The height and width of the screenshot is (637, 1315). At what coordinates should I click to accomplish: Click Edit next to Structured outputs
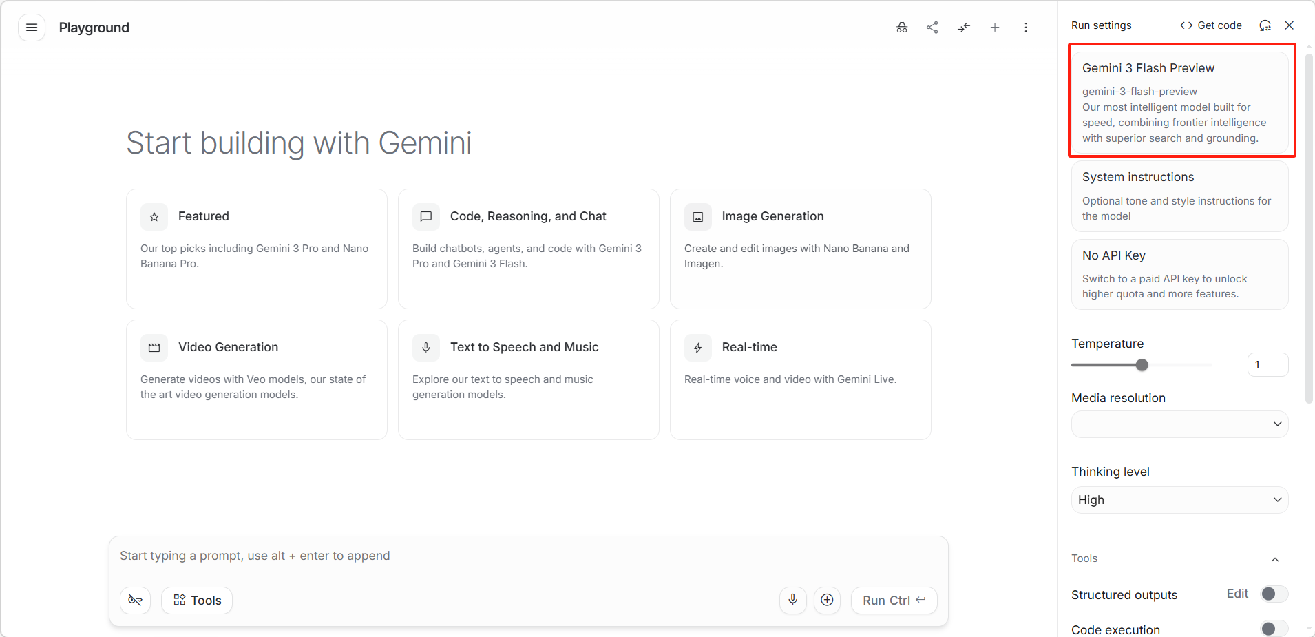click(x=1237, y=594)
